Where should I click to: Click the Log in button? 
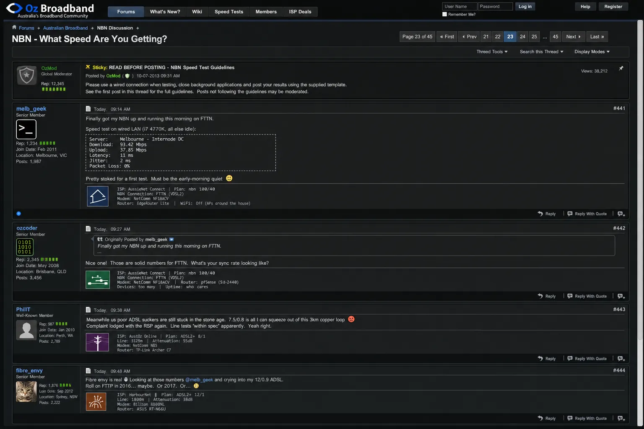525,6
